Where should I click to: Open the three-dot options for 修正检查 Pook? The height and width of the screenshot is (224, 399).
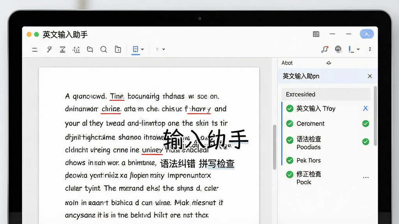pyautogui.click(x=365, y=177)
